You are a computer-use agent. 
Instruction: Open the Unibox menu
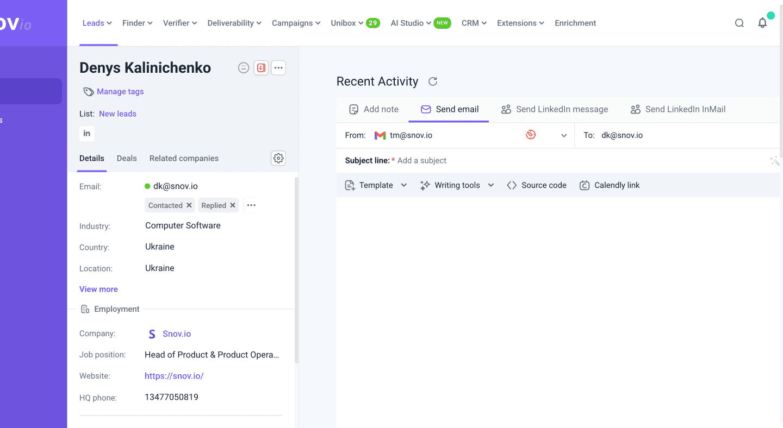click(347, 23)
